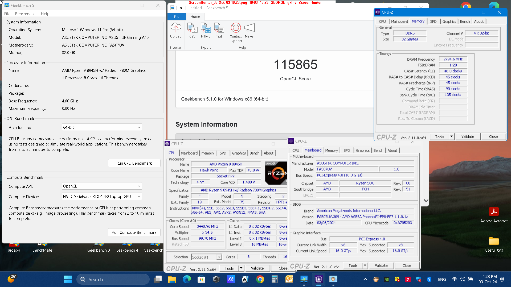Switch to ScreenHunter hand taskbar icon
Image resolution: width=511 pixels, height=287 pixels.
[333, 279]
